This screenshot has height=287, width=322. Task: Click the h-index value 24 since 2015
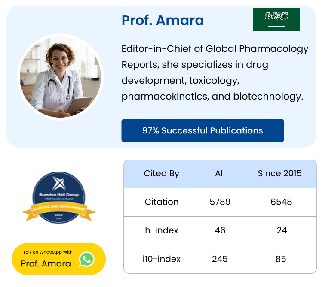[282, 230]
